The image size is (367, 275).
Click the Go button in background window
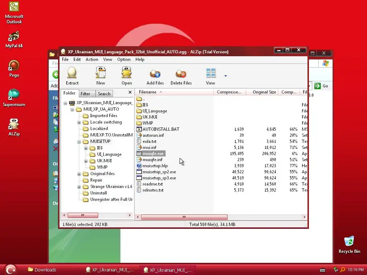(321, 86)
